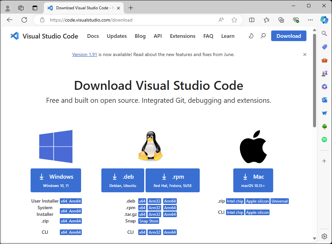
Task: Click the Linux Tux penguin image
Action: point(151,146)
